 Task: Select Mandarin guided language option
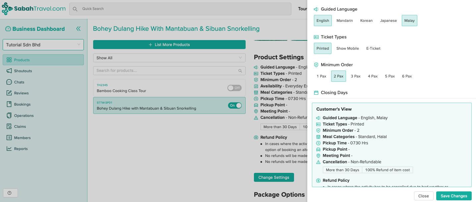[x=344, y=21]
